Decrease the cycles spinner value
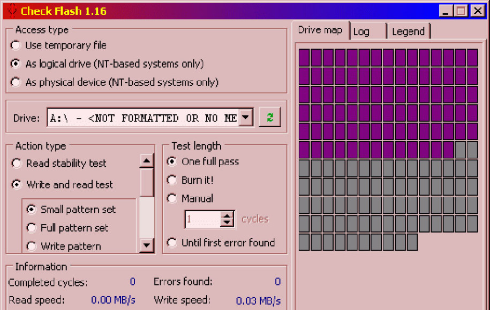This screenshot has width=490, height=310. 227,223
